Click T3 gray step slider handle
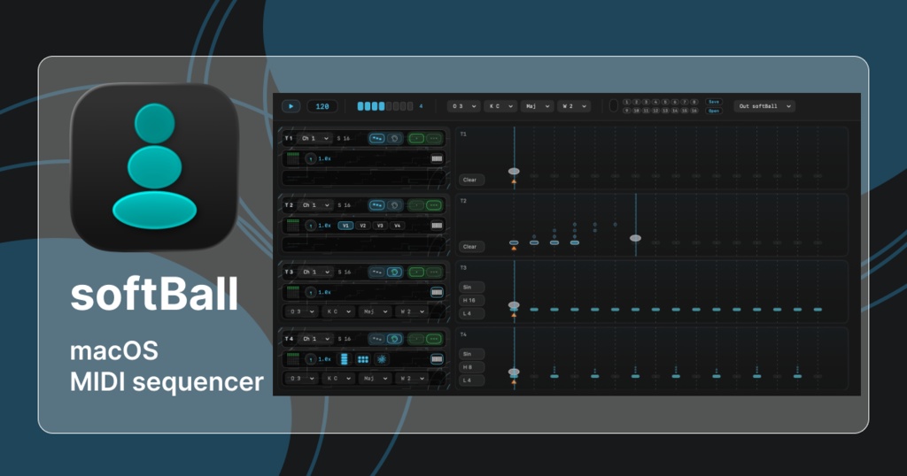Viewport: 907px width, 476px height. [x=514, y=304]
